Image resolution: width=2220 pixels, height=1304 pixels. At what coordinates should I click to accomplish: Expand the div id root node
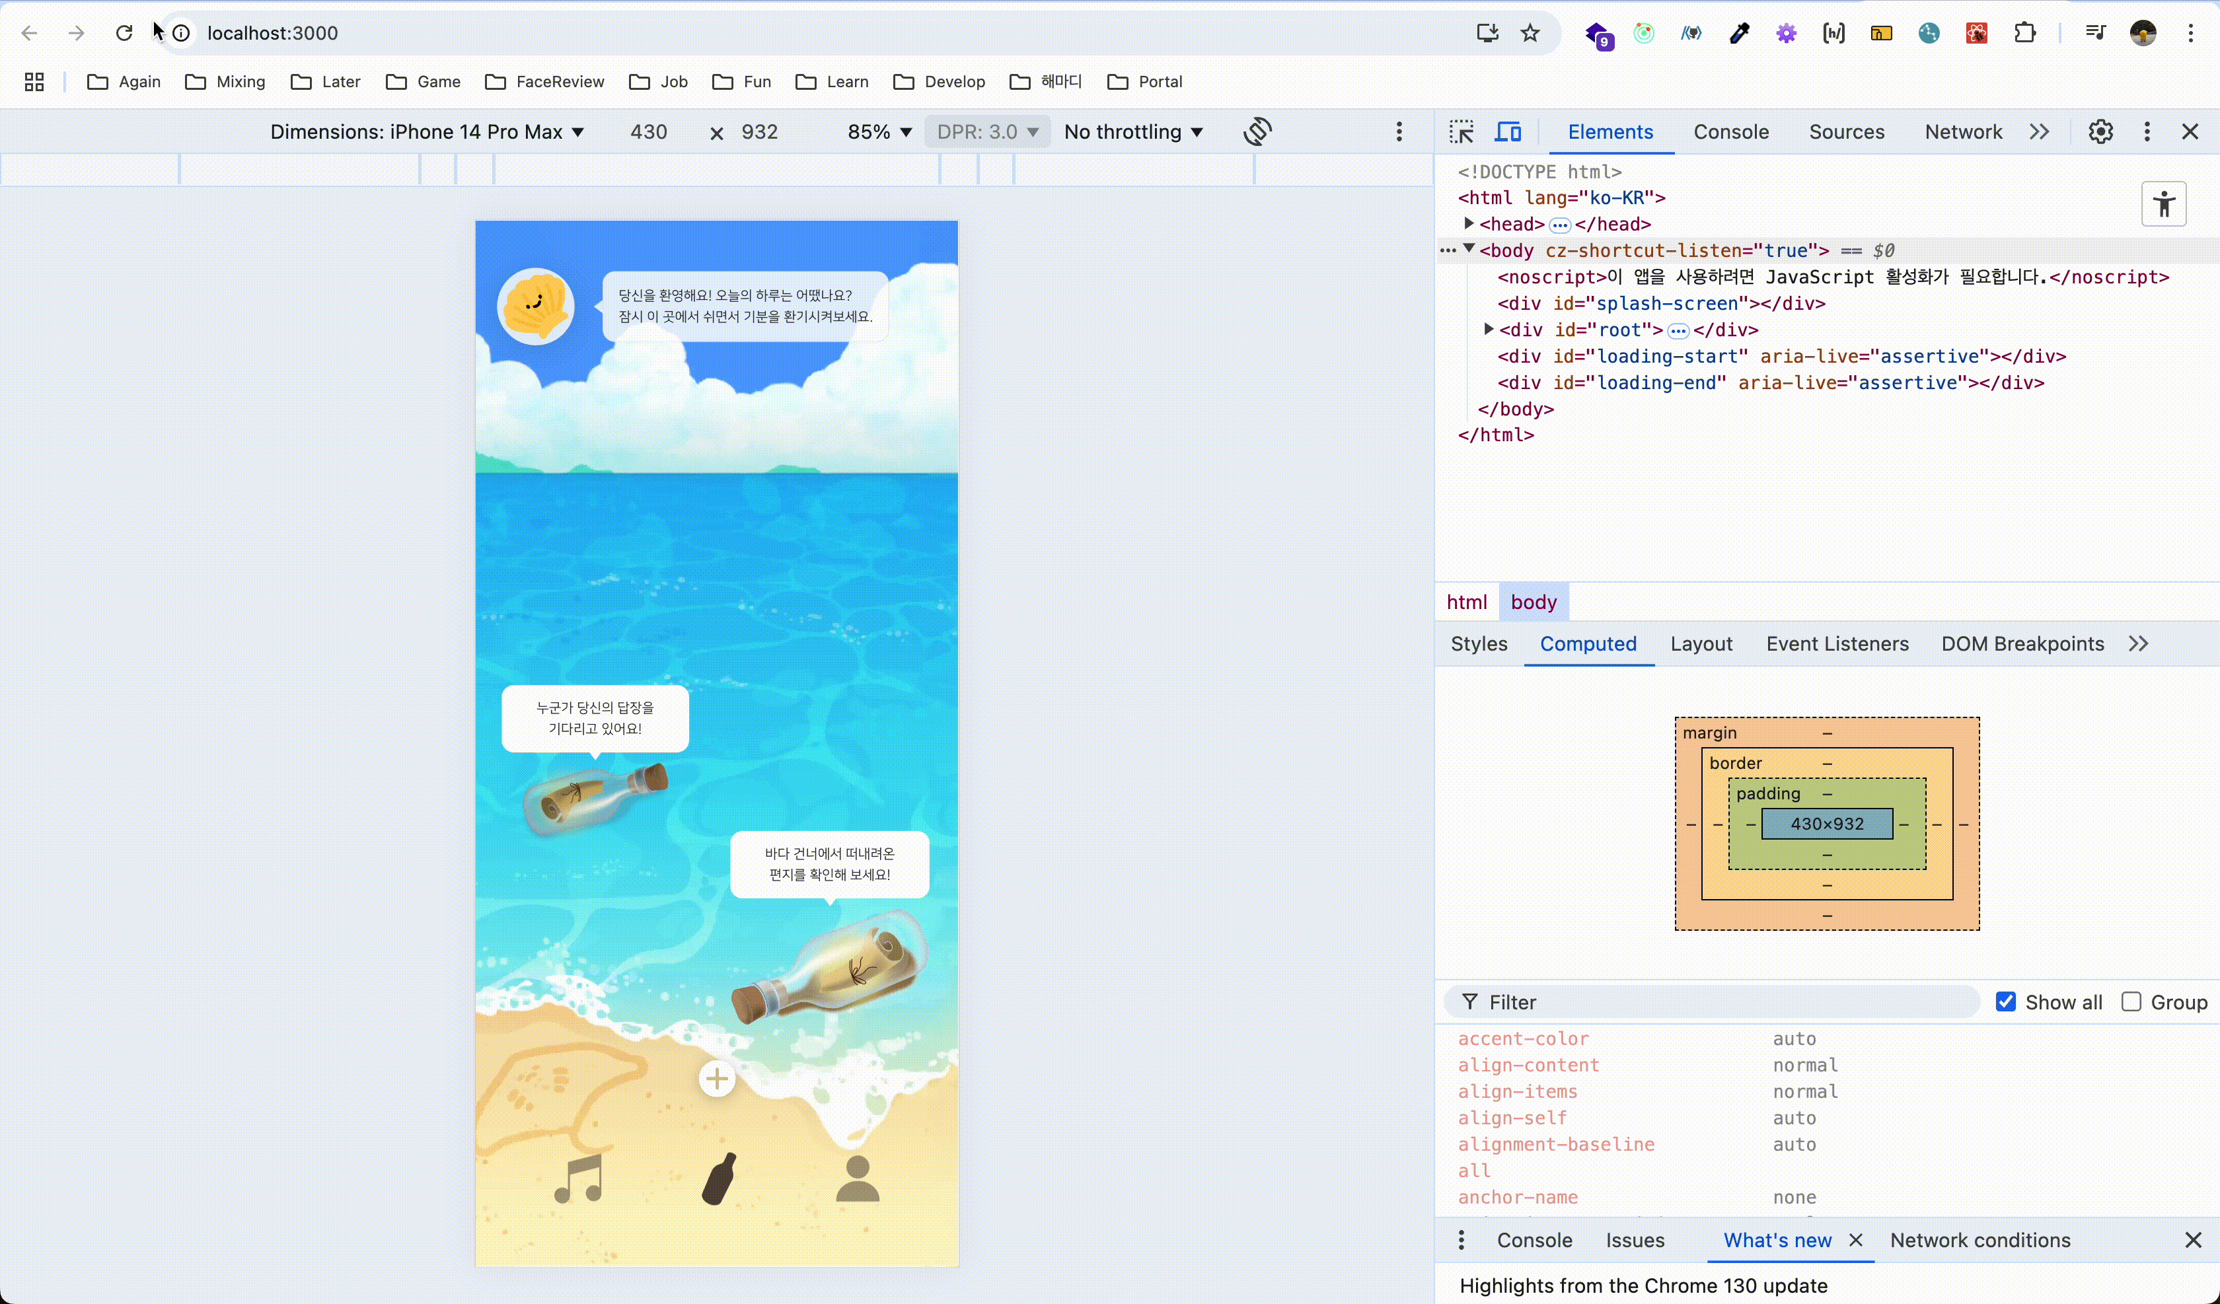pos(1489,330)
